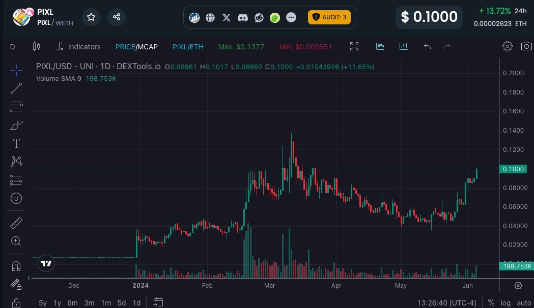534x308 pixels.
Task: Click the +13.72% 24h change value
Action: pos(494,11)
